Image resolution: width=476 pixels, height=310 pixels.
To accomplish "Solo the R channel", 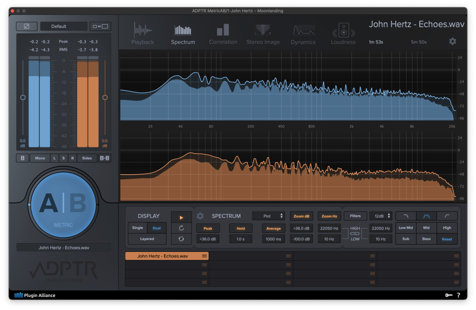I will click(x=73, y=158).
